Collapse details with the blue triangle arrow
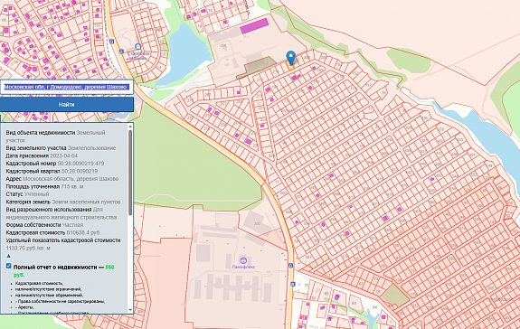Screen dimensions: 520x329 9,256
